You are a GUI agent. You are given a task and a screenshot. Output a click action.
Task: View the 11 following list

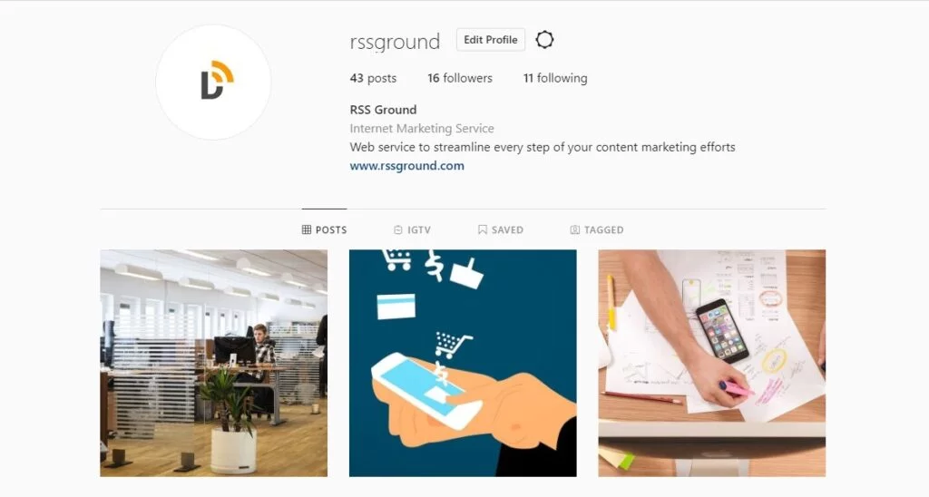pyautogui.click(x=555, y=78)
